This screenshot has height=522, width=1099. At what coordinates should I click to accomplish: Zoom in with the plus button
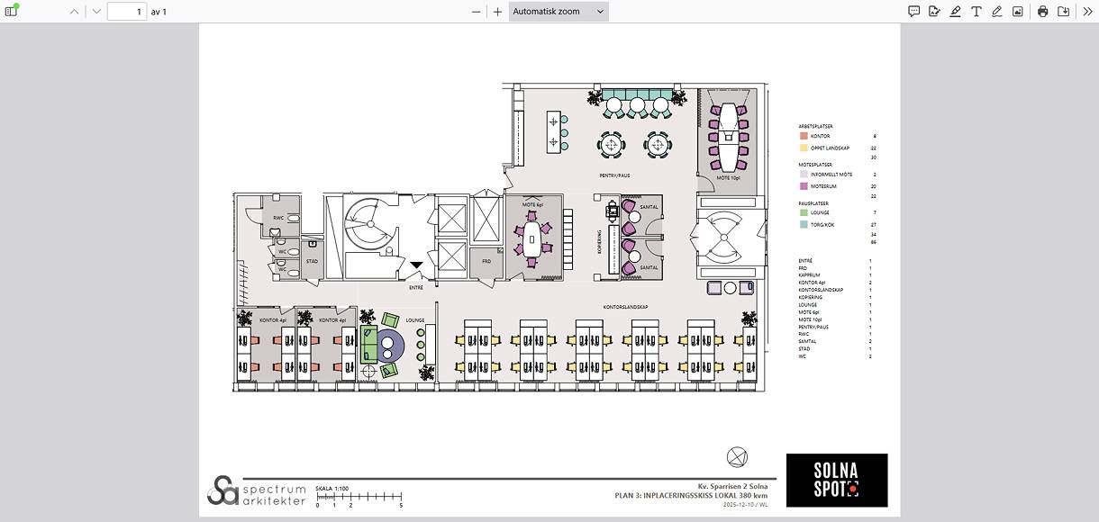497,12
